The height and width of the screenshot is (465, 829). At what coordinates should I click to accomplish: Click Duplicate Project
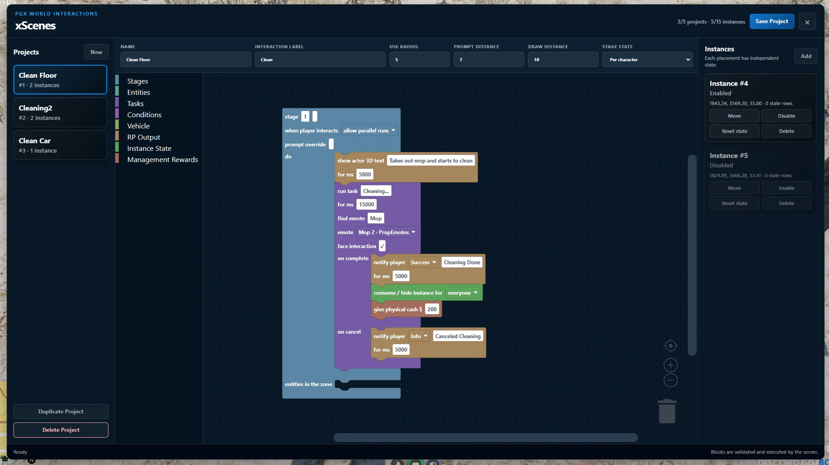pyautogui.click(x=61, y=411)
